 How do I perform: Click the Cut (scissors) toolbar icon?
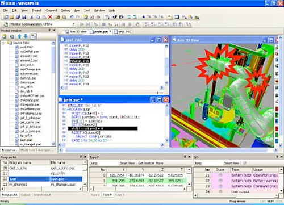point(32,17)
